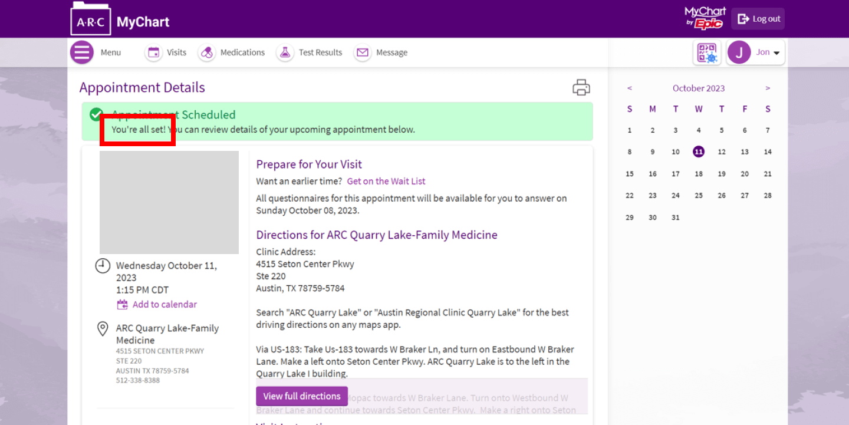This screenshot has width=849, height=425.
Task: Click the 4515 Seton Center Pkwy address line
Action: pos(305,264)
